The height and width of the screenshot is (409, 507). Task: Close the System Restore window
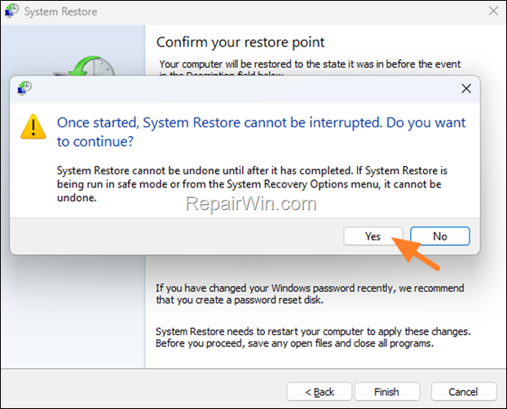[x=493, y=11]
